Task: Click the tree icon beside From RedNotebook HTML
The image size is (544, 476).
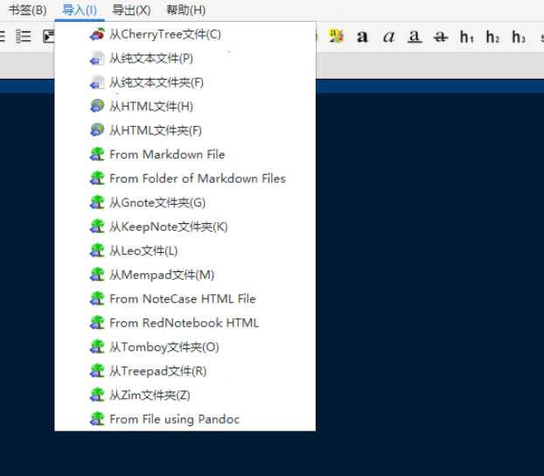Action: pyautogui.click(x=97, y=323)
